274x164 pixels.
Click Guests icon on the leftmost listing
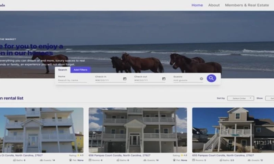41,160
